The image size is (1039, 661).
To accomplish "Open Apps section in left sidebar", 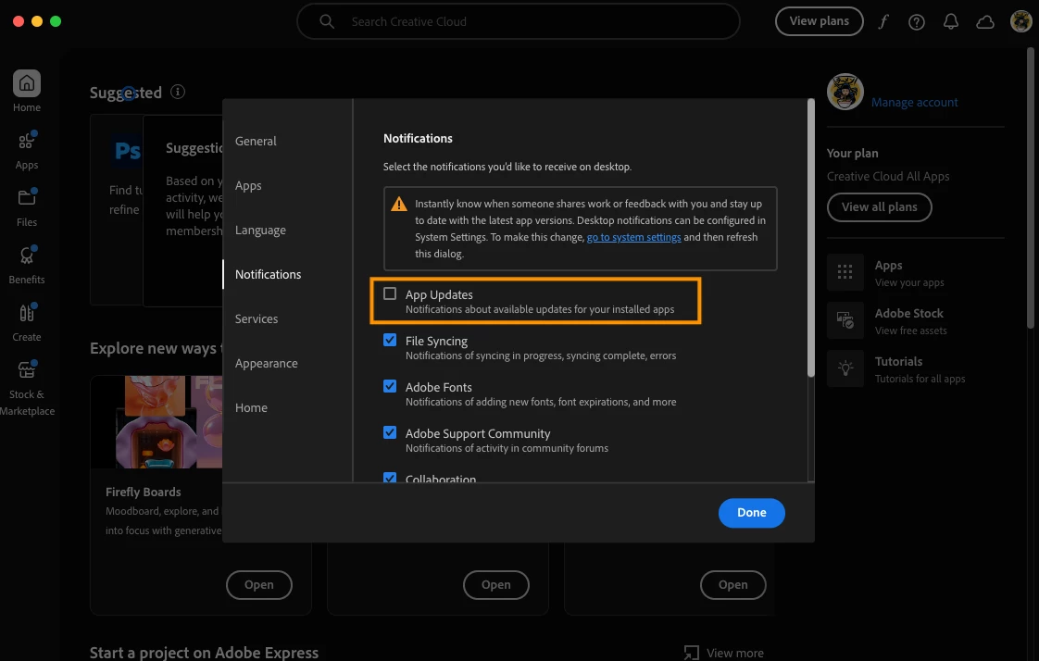I will coord(27,150).
